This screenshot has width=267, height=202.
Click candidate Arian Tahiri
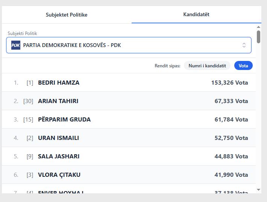(x=58, y=101)
